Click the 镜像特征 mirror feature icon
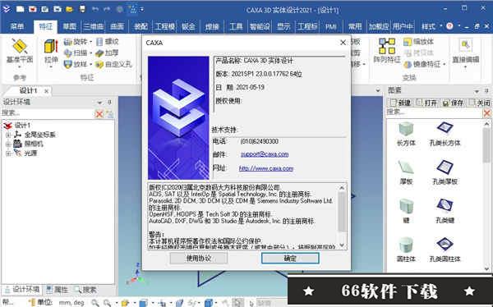 [408, 64]
